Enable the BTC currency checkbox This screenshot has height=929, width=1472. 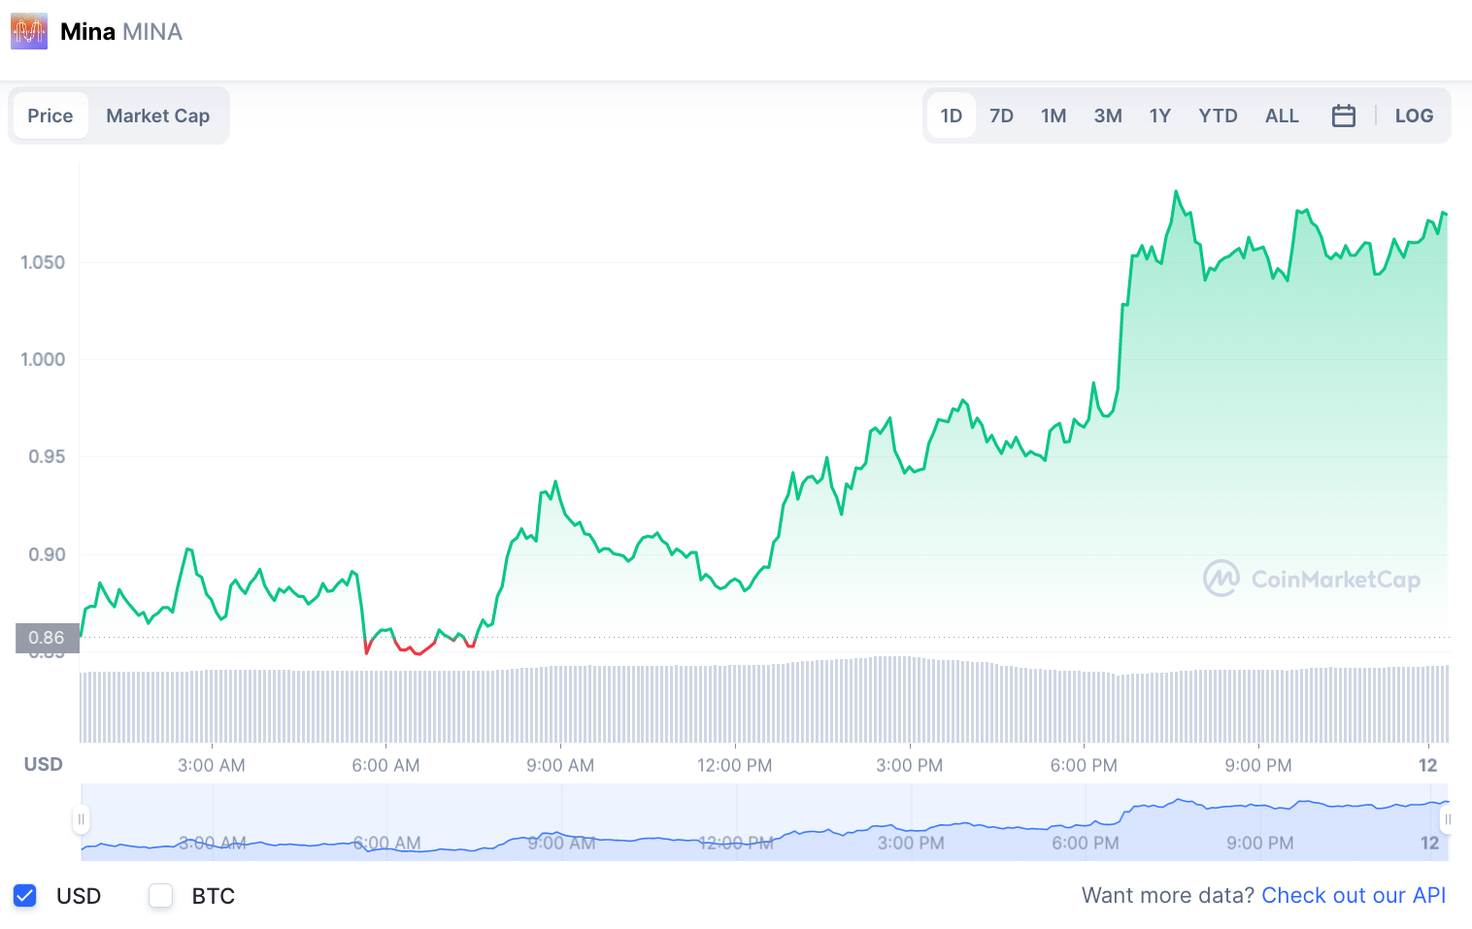(x=161, y=896)
